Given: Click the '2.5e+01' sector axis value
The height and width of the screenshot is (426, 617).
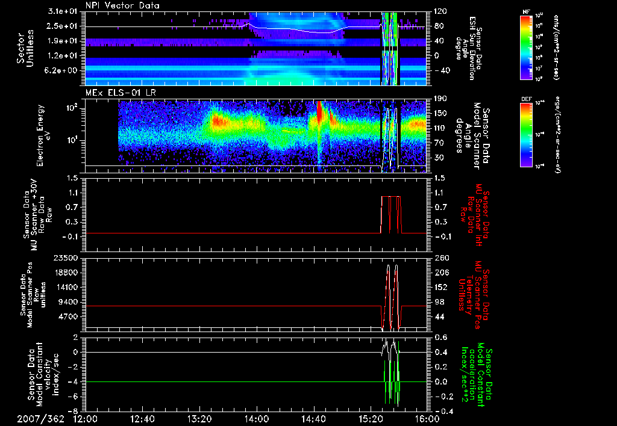Looking at the screenshot, I should pos(63,26).
